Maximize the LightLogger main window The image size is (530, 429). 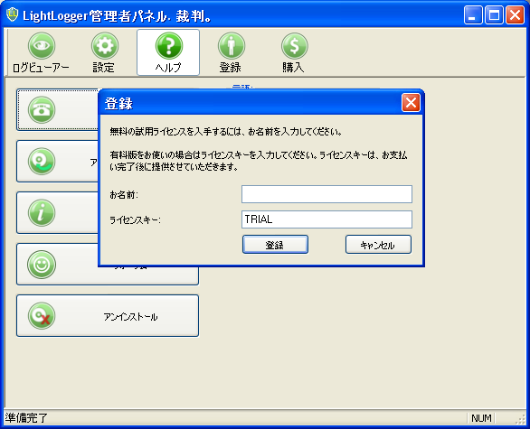(x=494, y=15)
